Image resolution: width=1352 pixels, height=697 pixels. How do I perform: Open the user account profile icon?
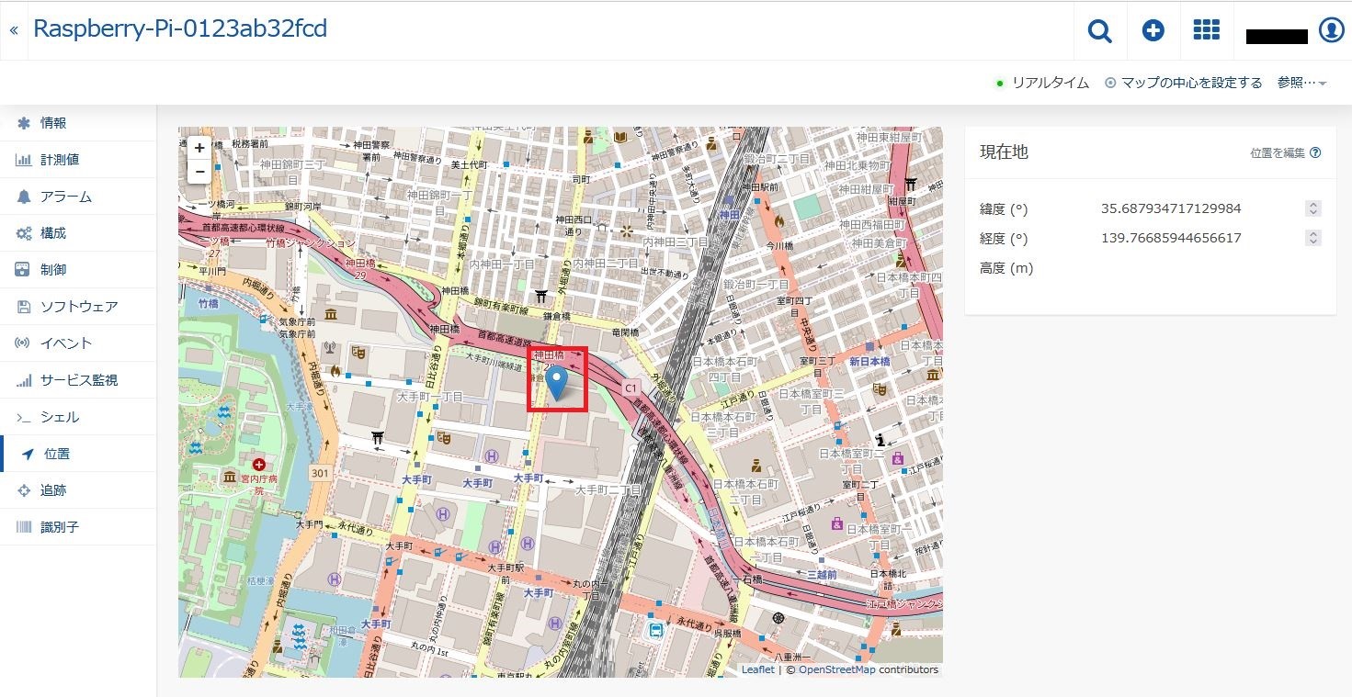pyautogui.click(x=1331, y=30)
